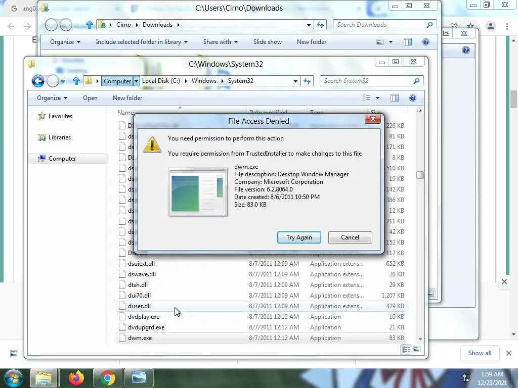The image size is (518, 388).
Task: Click Slide show in Downloads toolbar
Action: [268, 42]
